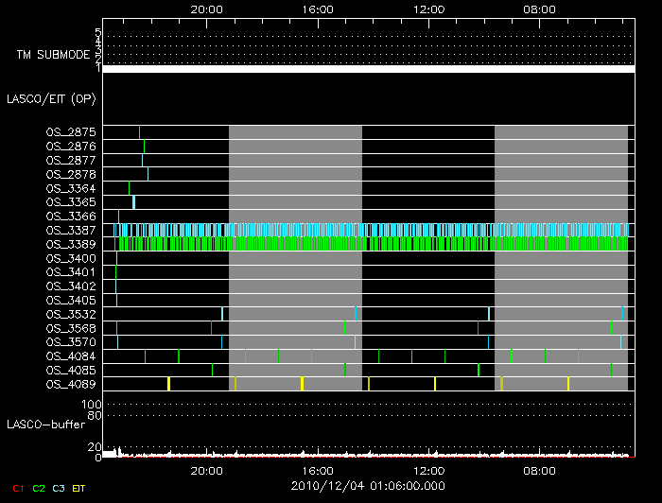Pick the OS_3389 row label
The width and height of the screenshot is (662, 503).
(x=71, y=244)
